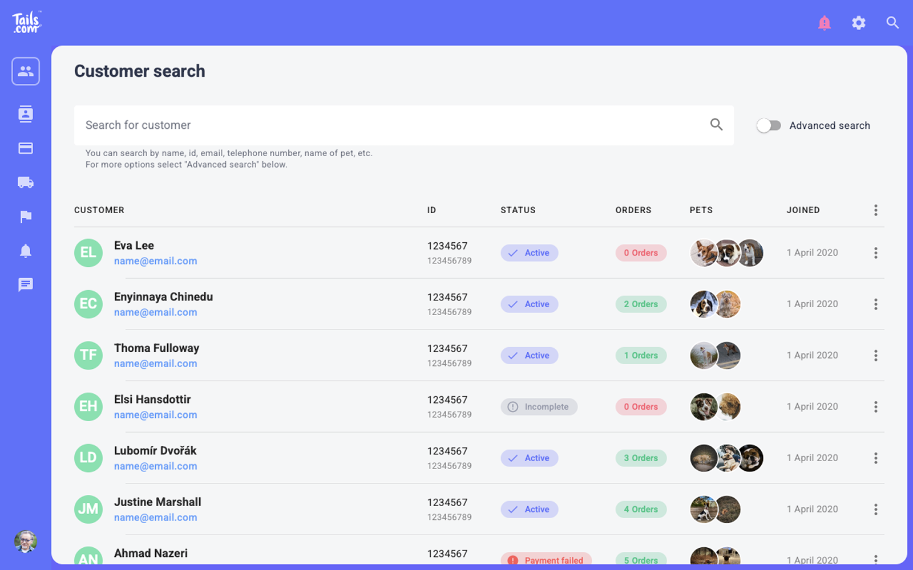Click the flag icon in sidebar
This screenshot has height=570, width=913.
coord(26,217)
